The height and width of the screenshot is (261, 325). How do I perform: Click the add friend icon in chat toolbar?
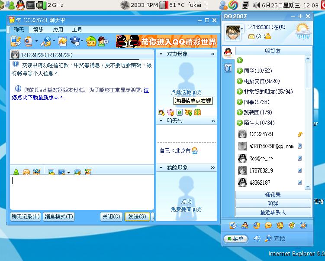click(x=103, y=41)
